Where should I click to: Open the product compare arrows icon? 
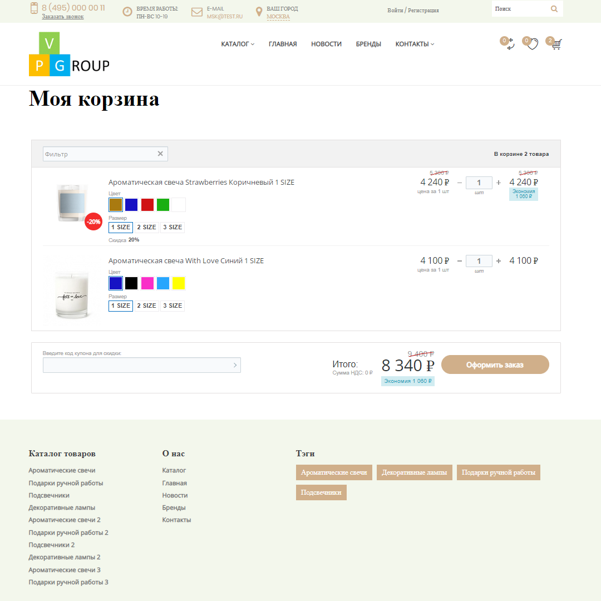click(x=510, y=45)
